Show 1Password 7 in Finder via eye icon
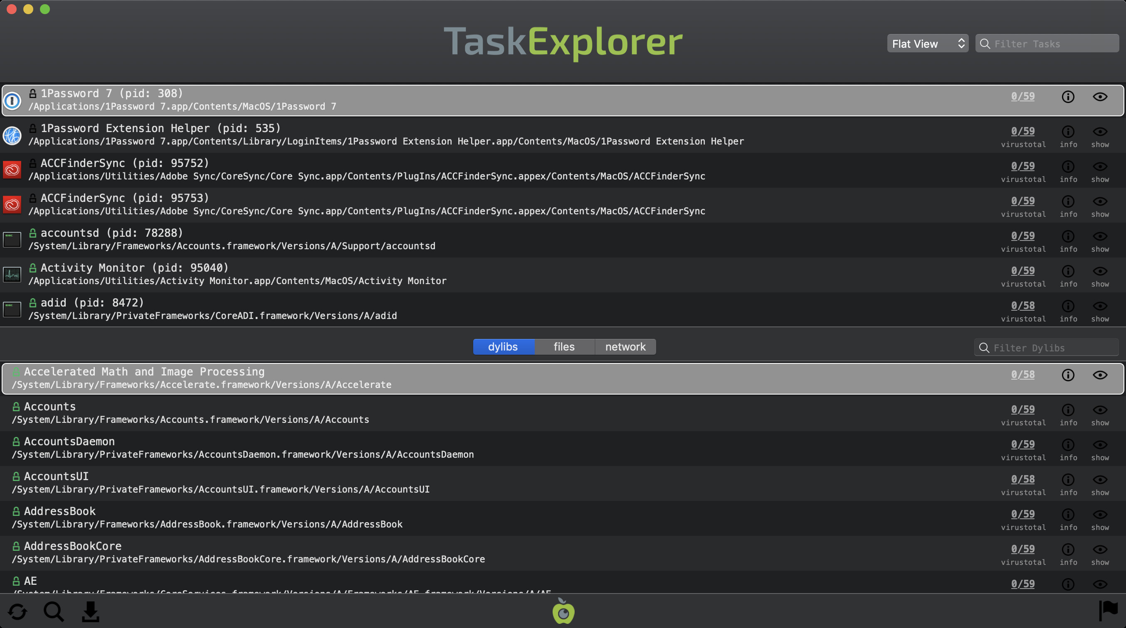The height and width of the screenshot is (628, 1126). (1100, 96)
